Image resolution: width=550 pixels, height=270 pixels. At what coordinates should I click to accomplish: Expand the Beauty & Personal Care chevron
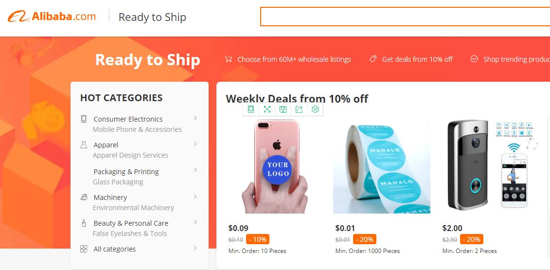(195, 222)
